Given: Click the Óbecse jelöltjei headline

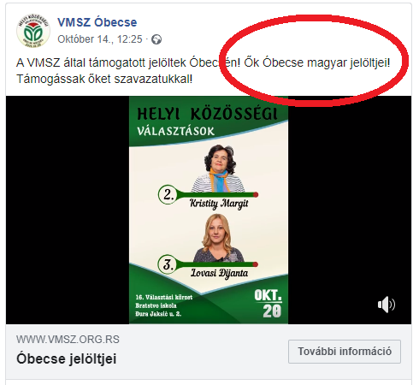Looking at the screenshot, I should pos(67,358).
